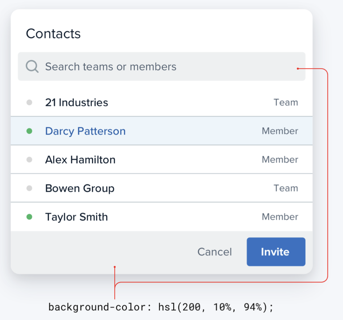Select Darcy Patterson contact
The image size is (343, 320).
(x=161, y=131)
